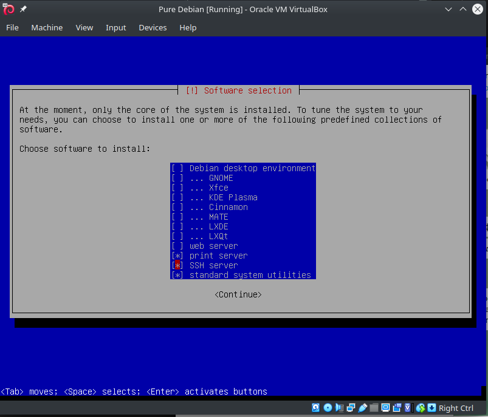Click the optical disc status icon

point(328,407)
